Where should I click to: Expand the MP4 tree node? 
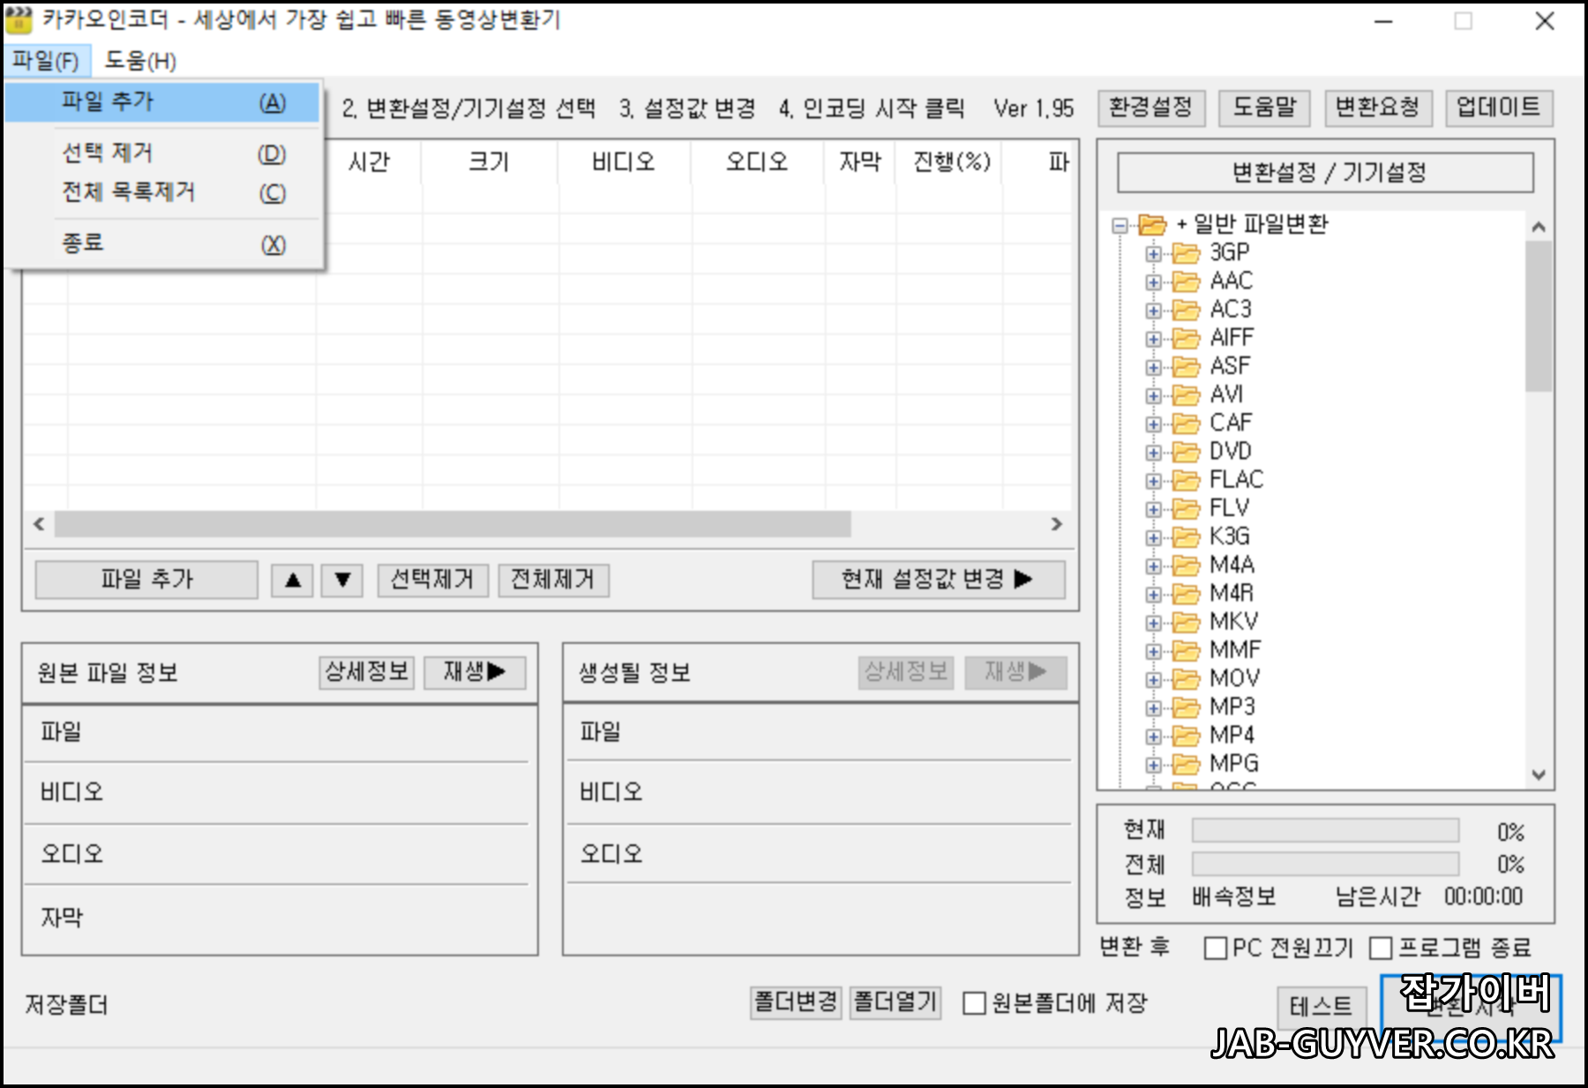click(x=1153, y=736)
